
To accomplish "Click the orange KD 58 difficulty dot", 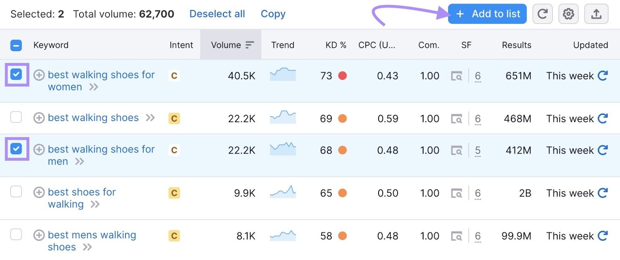I will coord(342,236).
